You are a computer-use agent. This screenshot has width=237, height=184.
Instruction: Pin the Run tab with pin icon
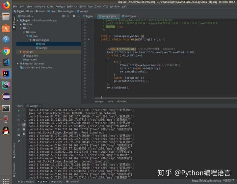pyautogui.click(x=18, y=141)
